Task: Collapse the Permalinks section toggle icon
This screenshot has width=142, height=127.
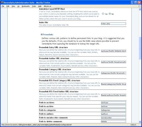Action: [x=42, y=34]
